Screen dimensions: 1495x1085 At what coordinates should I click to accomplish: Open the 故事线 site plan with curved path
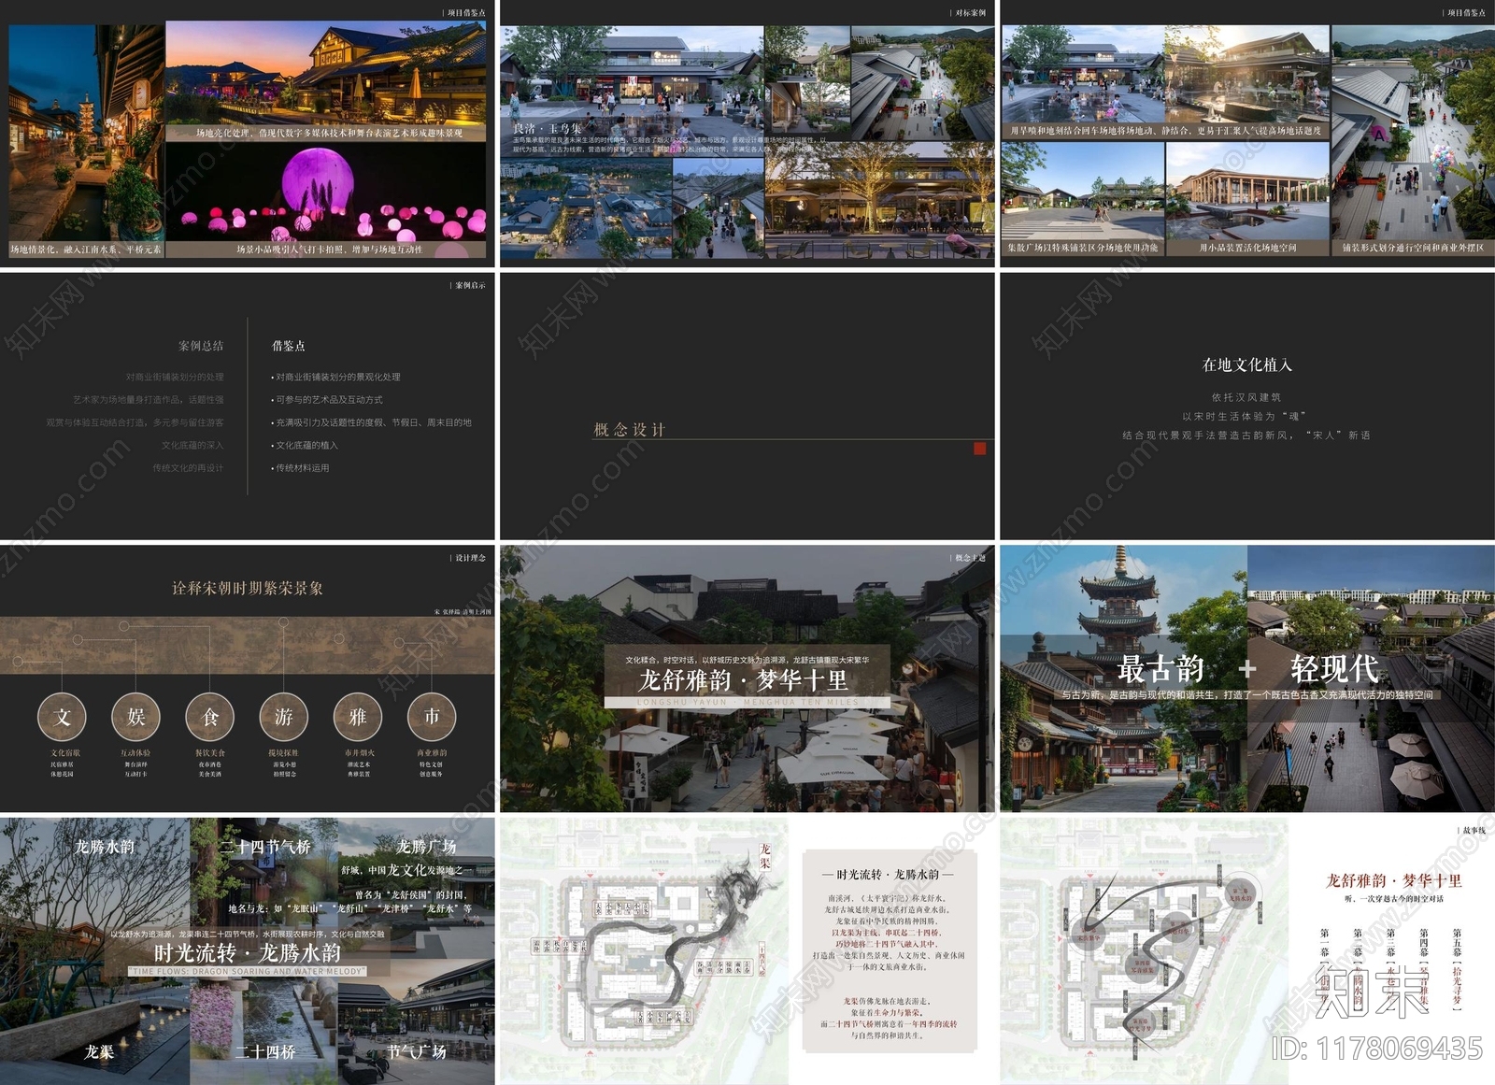click(1145, 951)
